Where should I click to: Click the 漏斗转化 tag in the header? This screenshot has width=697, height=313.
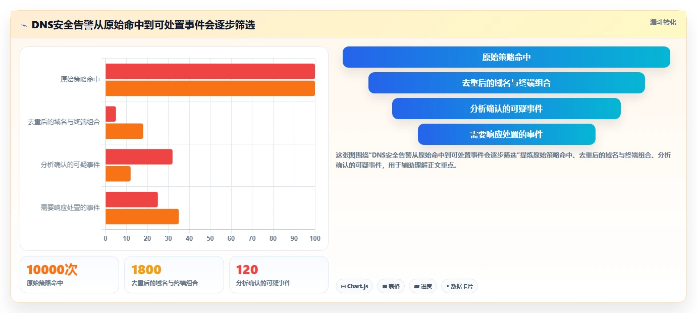663,22
